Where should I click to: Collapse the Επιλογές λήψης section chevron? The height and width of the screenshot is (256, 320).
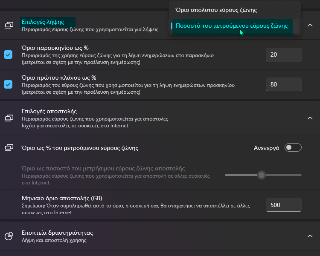[x=310, y=26]
